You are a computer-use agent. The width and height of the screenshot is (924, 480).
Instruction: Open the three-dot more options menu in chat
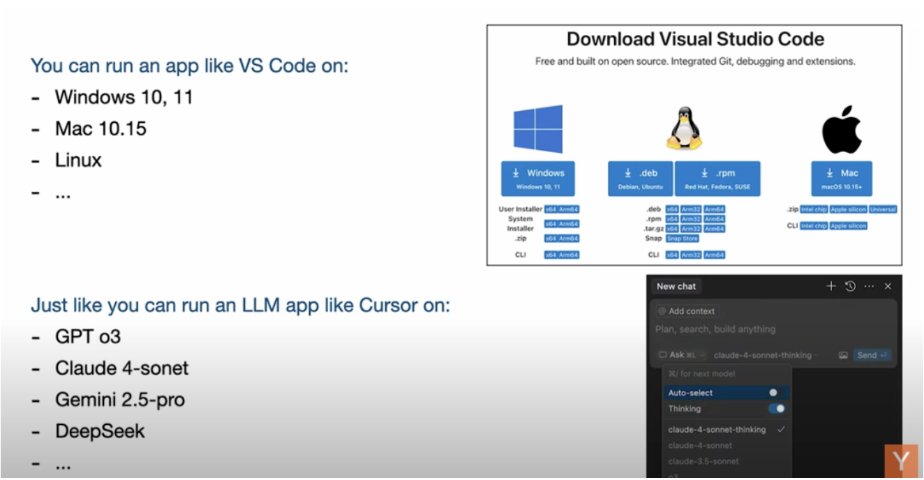coord(869,286)
